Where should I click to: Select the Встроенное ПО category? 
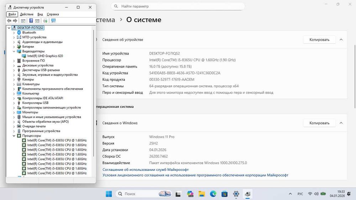click(33, 60)
